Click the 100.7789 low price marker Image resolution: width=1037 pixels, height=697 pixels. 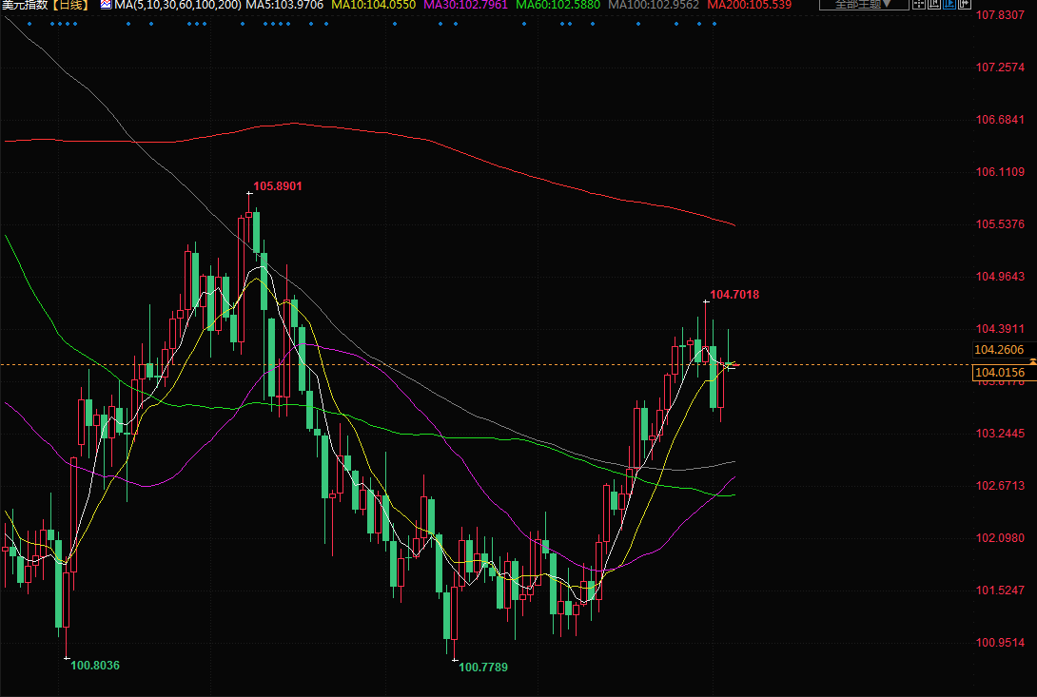[x=483, y=668]
